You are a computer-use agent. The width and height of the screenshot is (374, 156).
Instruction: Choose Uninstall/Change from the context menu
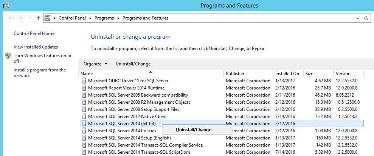[x=194, y=130]
